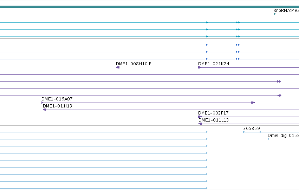Select the DME1-011I13 feature label

(57, 106)
